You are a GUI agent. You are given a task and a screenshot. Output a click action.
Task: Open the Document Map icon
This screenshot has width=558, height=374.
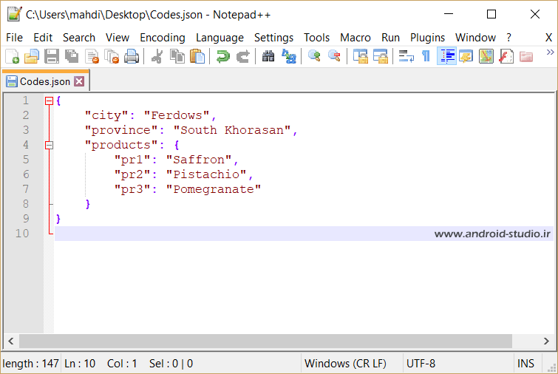click(x=486, y=56)
